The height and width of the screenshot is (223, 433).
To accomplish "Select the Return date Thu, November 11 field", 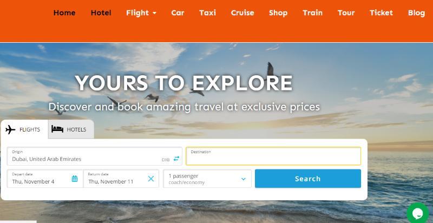I will tap(121, 179).
